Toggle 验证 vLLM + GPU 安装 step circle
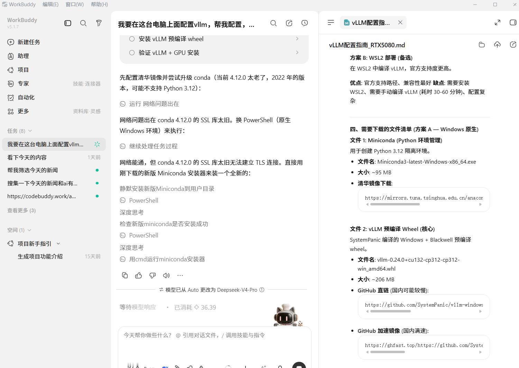The height and width of the screenshot is (368, 519). coord(132,53)
